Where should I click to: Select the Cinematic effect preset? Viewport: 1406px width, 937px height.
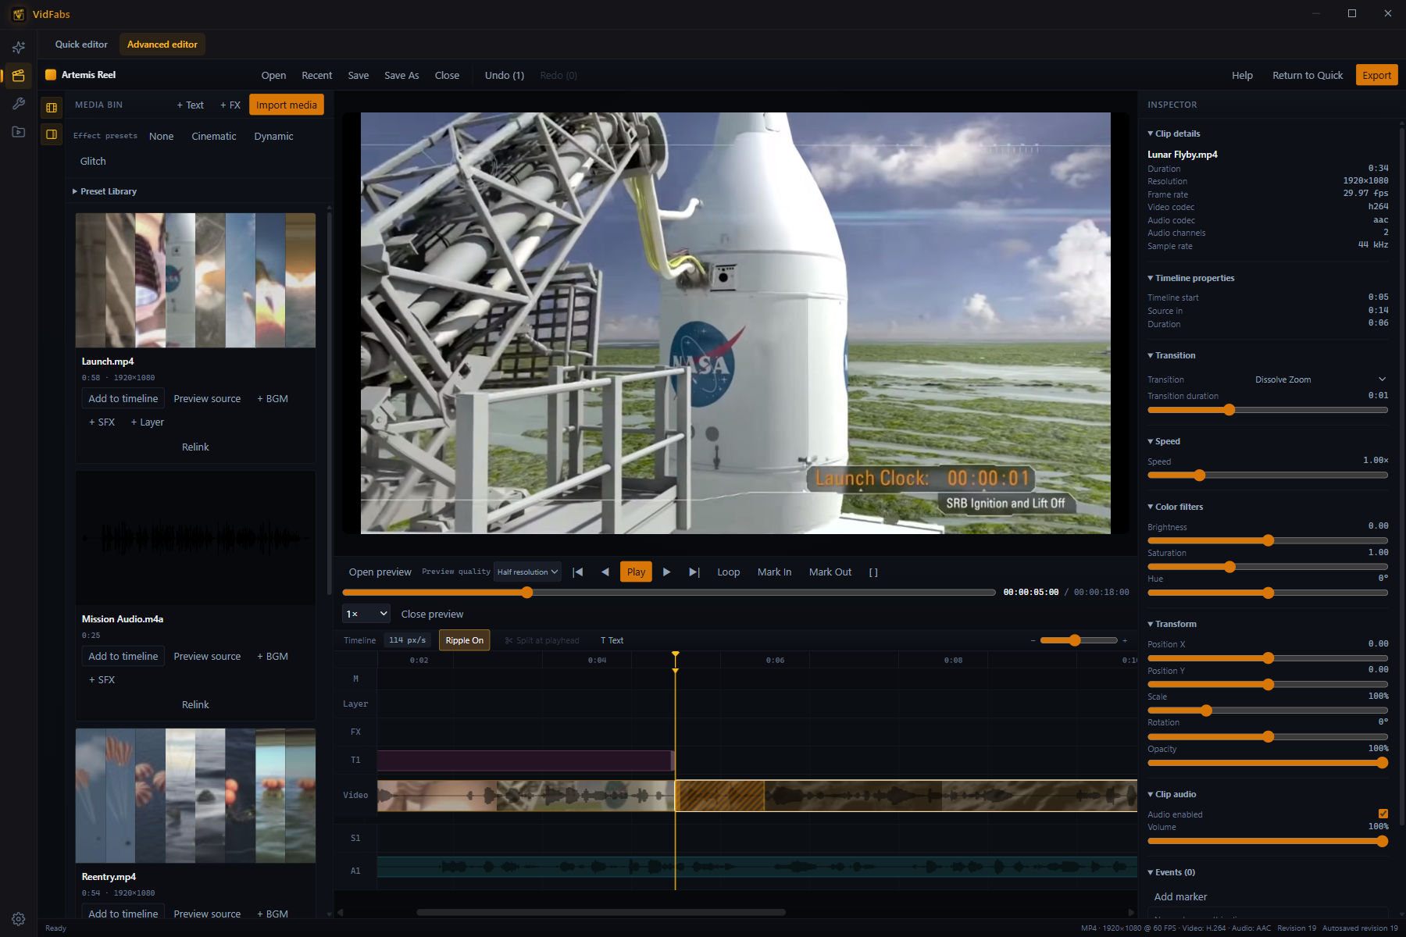pyautogui.click(x=214, y=136)
